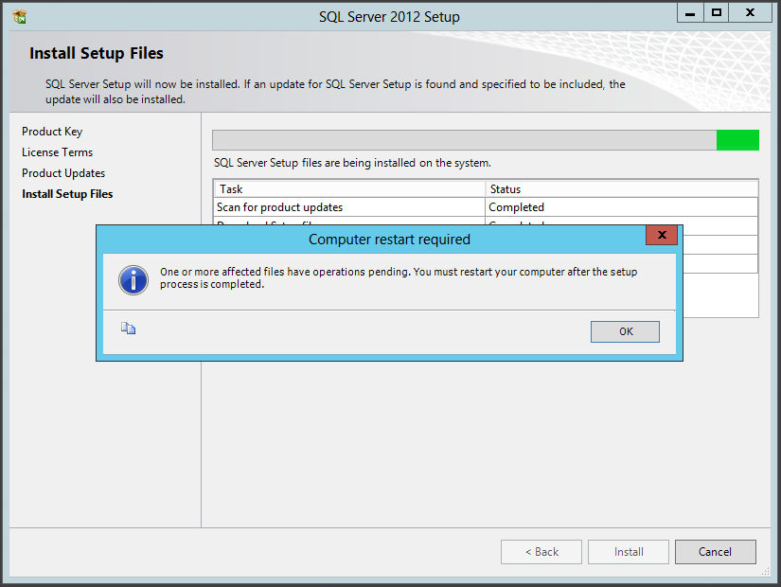
Task: Close the Computer restart required dialog
Action: (661, 235)
